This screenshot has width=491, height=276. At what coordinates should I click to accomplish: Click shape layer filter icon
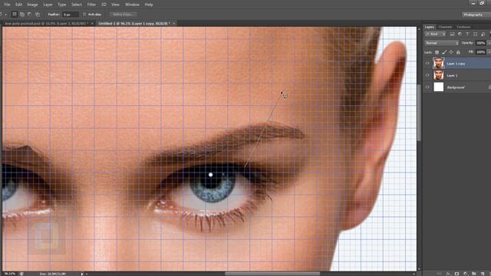pyautogui.click(x=476, y=34)
